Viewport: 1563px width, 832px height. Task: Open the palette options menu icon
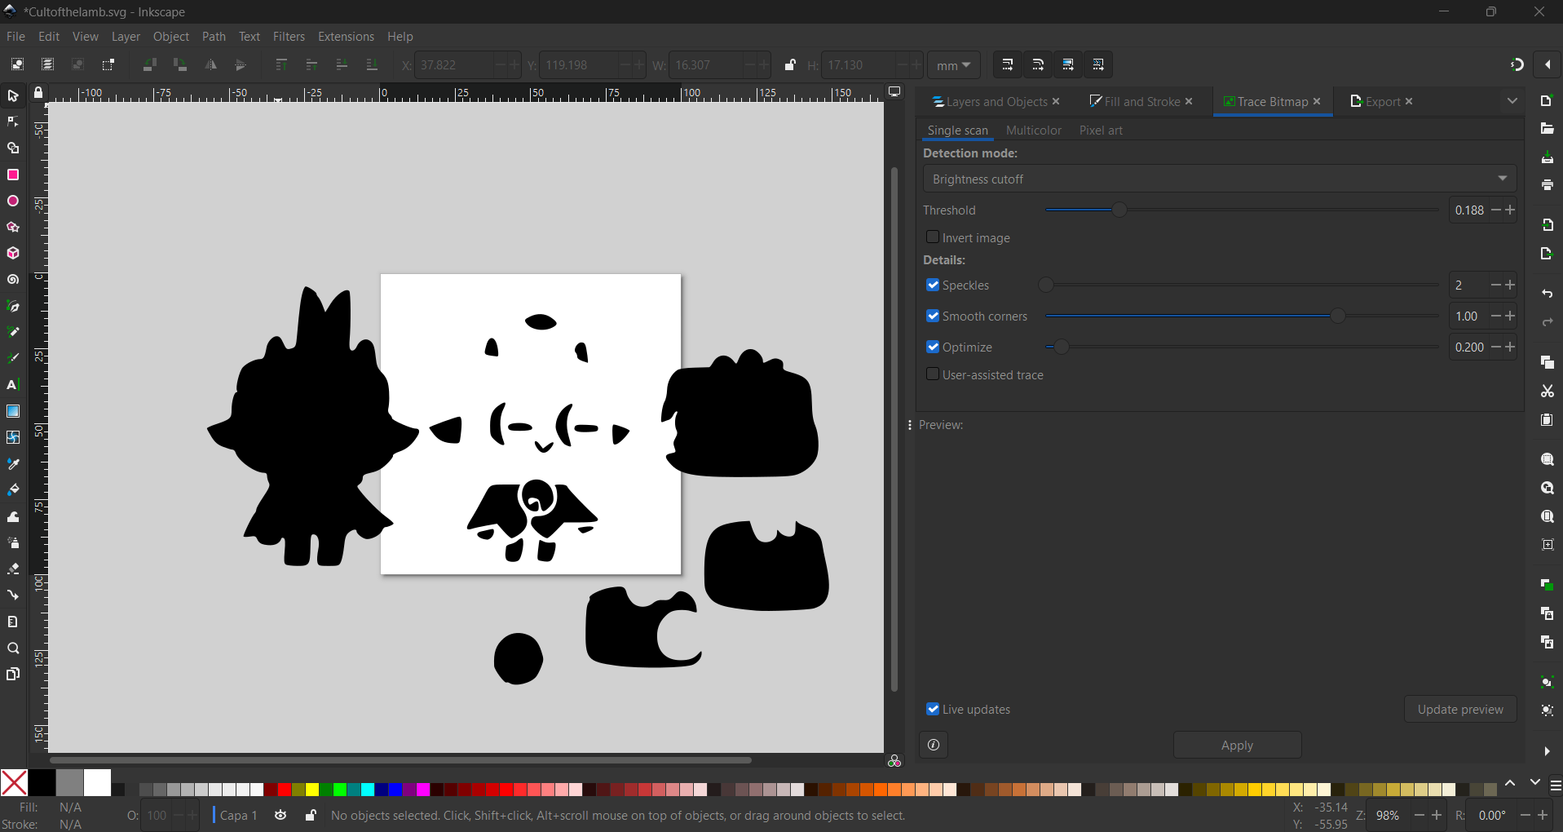pyautogui.click(x=1556, y=786)
